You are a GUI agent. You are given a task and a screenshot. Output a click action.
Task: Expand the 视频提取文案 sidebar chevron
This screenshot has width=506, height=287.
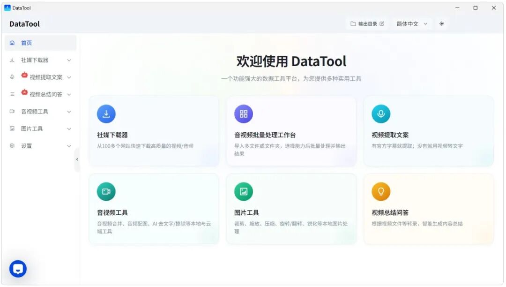(69, 77)
